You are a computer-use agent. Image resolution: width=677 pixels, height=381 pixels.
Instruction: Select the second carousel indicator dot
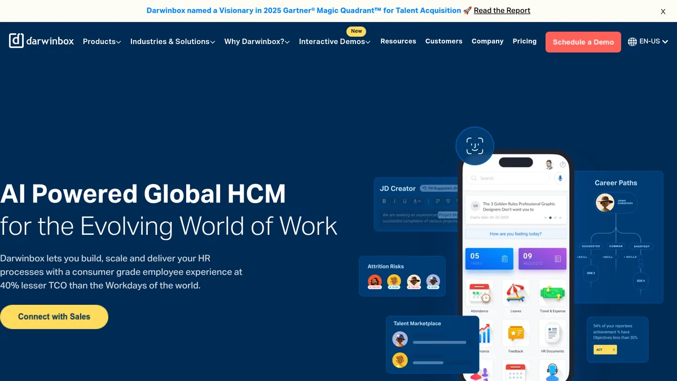tap(550, 218)
